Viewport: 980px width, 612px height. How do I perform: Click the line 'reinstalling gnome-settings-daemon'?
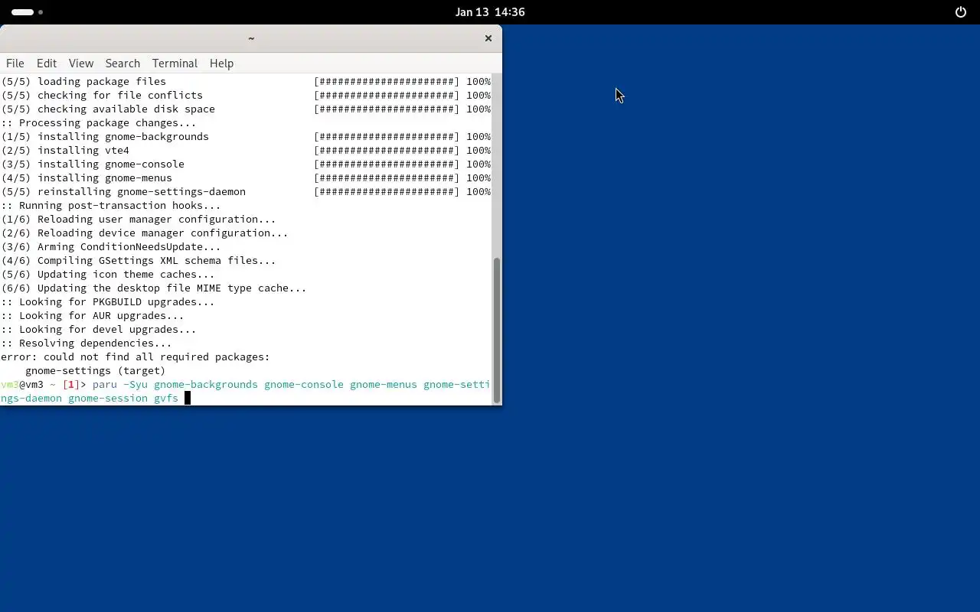click(246, 192)
